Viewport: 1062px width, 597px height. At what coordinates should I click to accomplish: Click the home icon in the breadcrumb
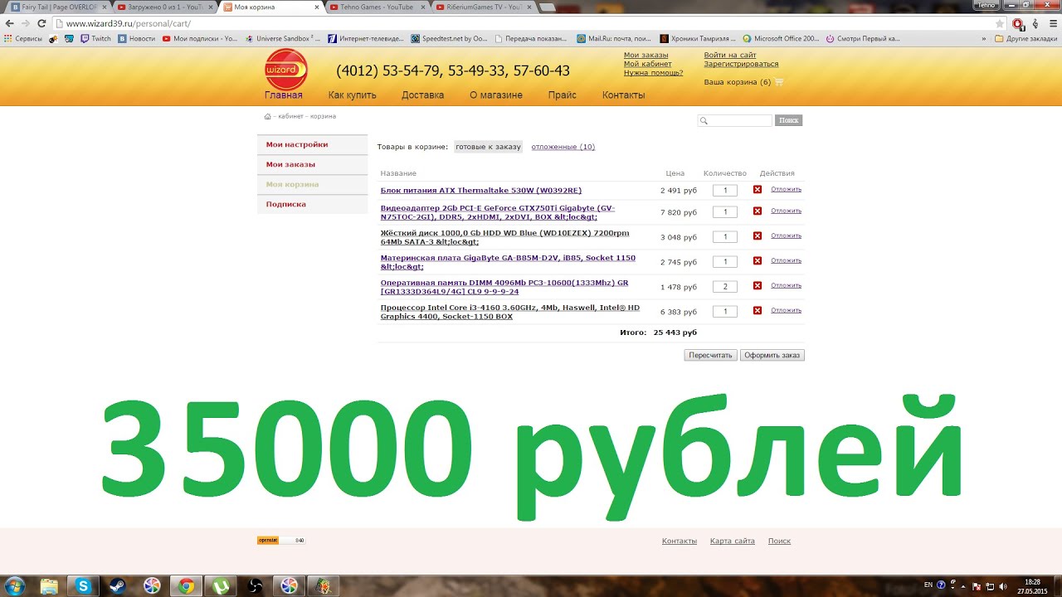coord(267,117)
